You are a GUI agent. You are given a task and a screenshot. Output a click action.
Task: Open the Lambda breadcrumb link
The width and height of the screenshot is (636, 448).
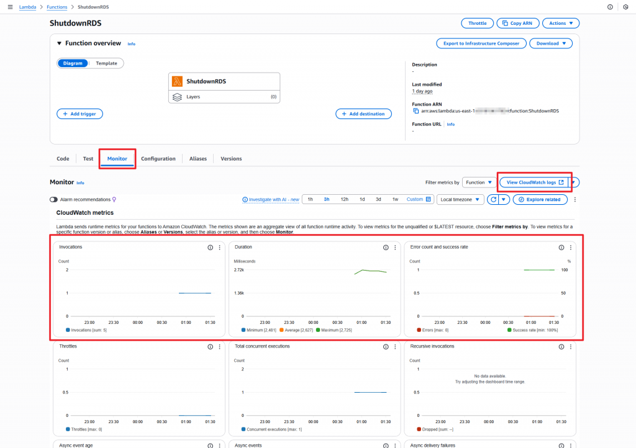(x=27, y=7)
